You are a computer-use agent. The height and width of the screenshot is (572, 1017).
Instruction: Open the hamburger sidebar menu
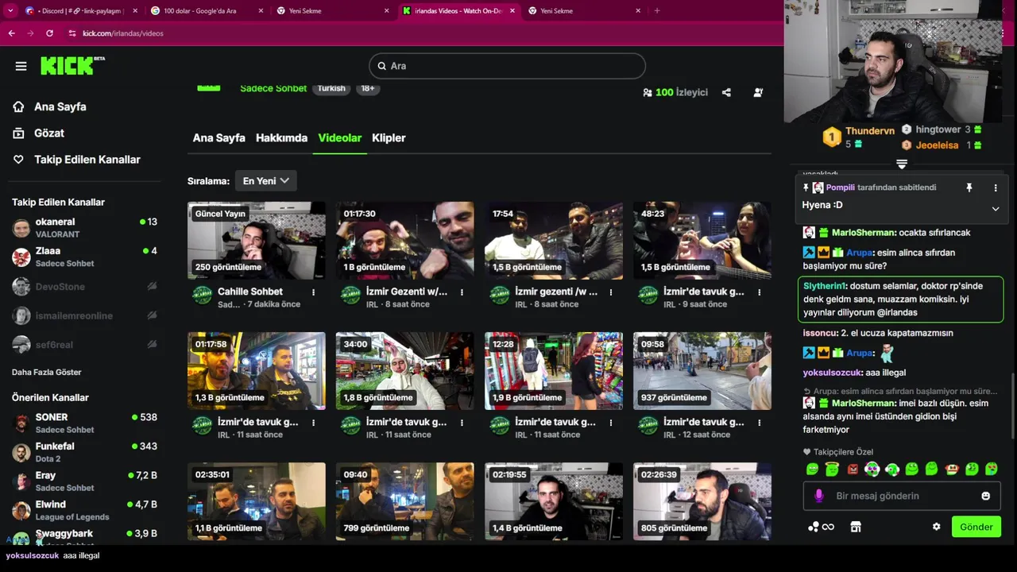pos(21,66)
